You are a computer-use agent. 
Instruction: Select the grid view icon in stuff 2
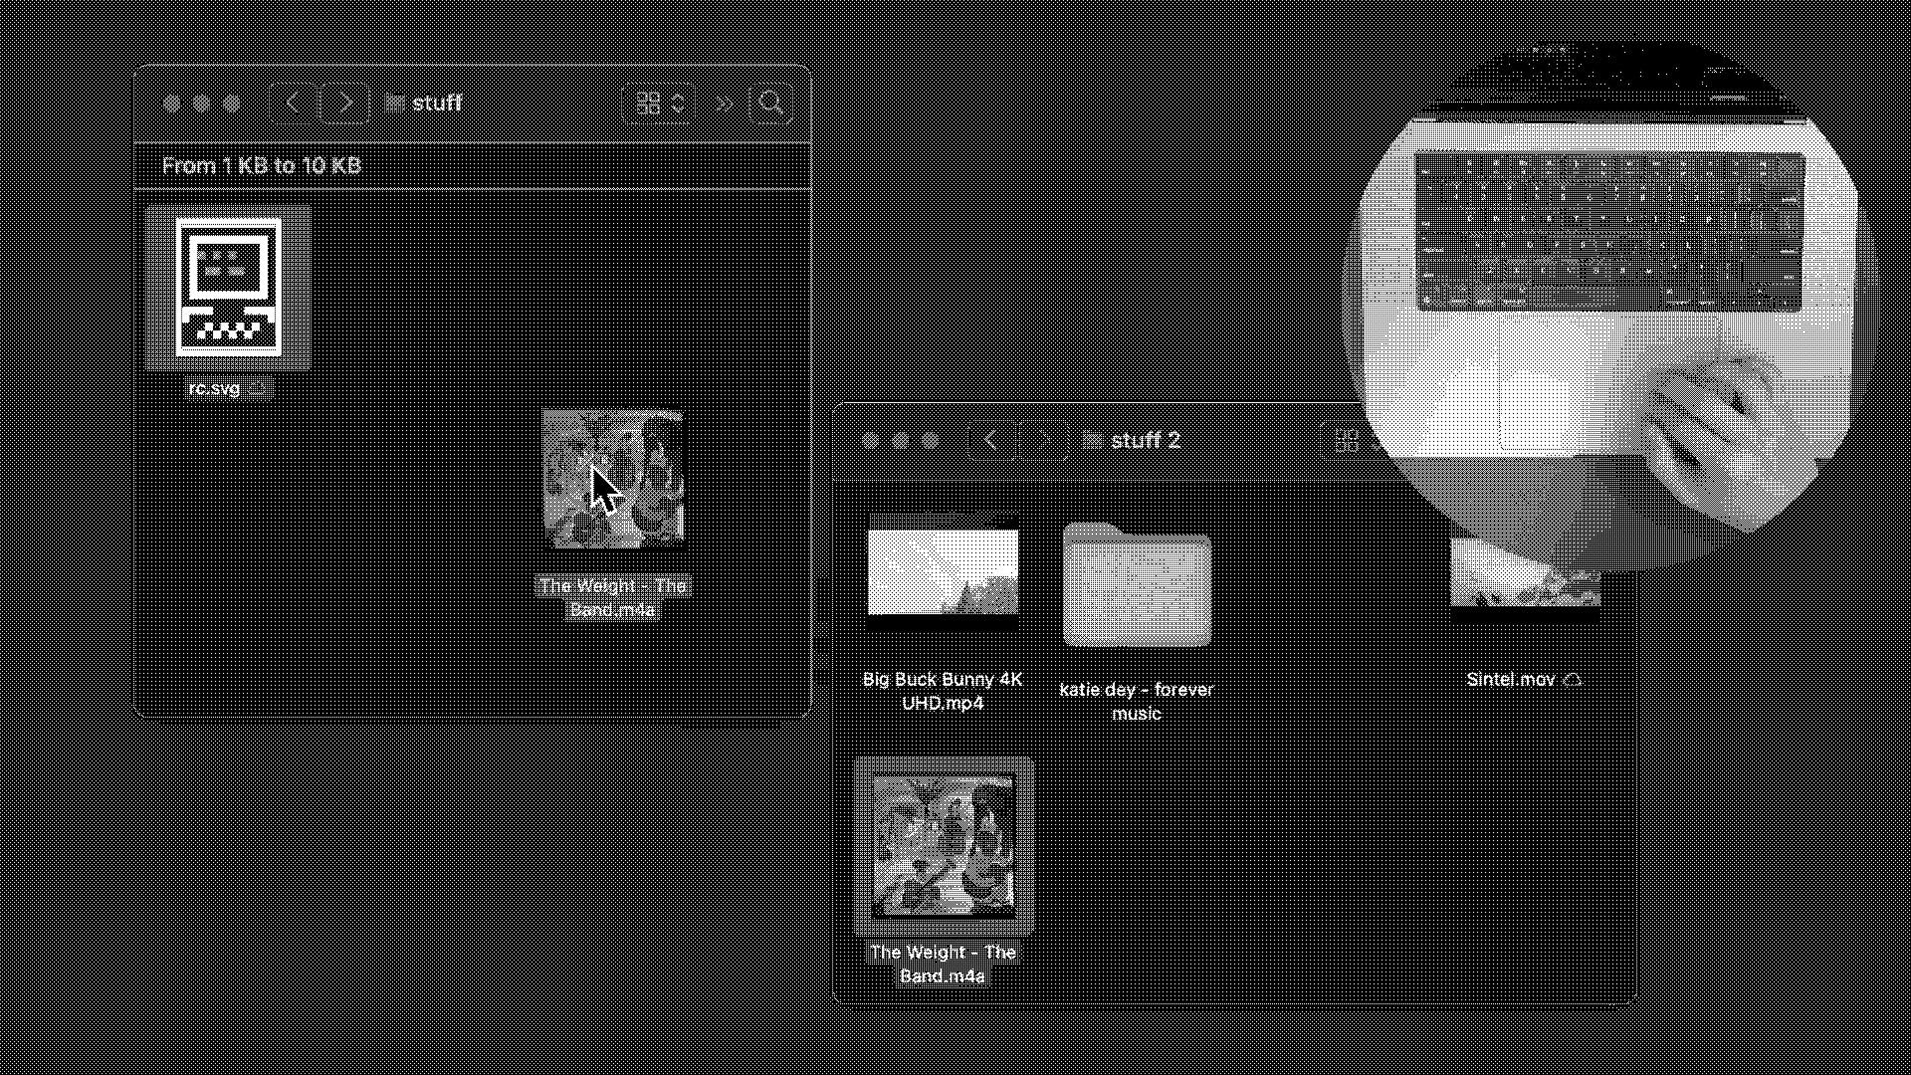[1349, 439]
